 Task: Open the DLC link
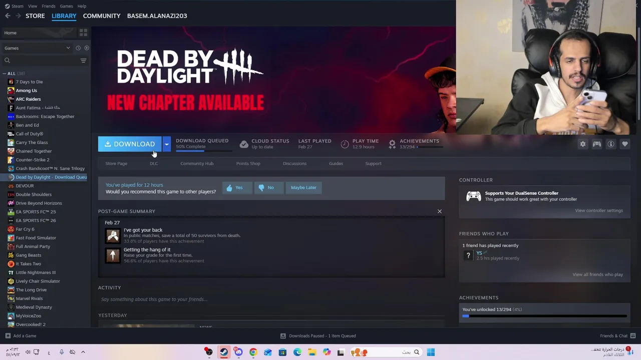click(x=154, y=163)
